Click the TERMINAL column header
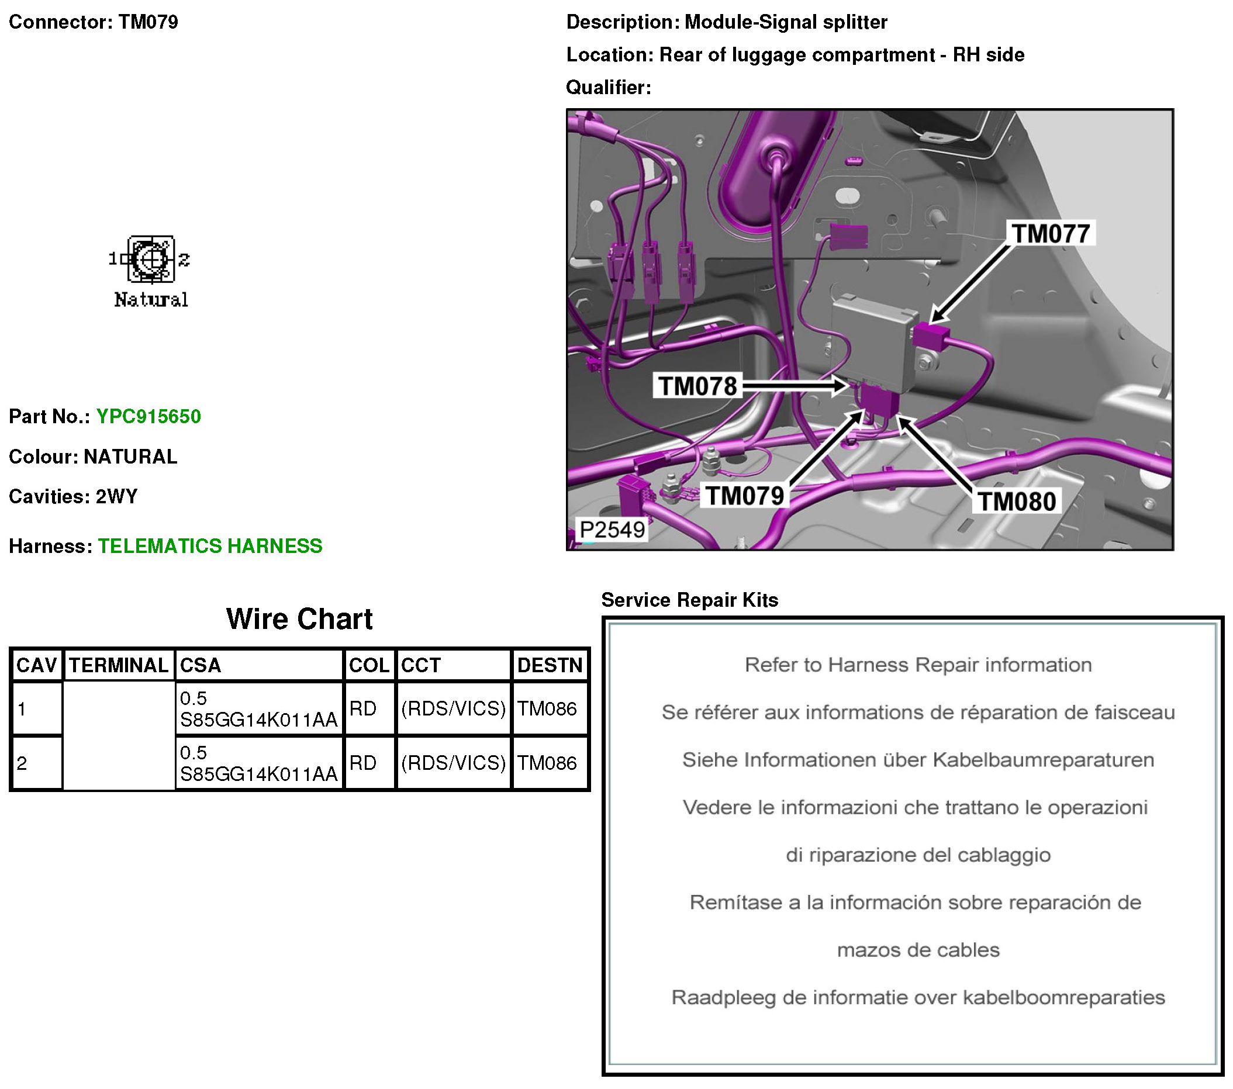The image size is (1233, 1089). [x=118, y=665]
